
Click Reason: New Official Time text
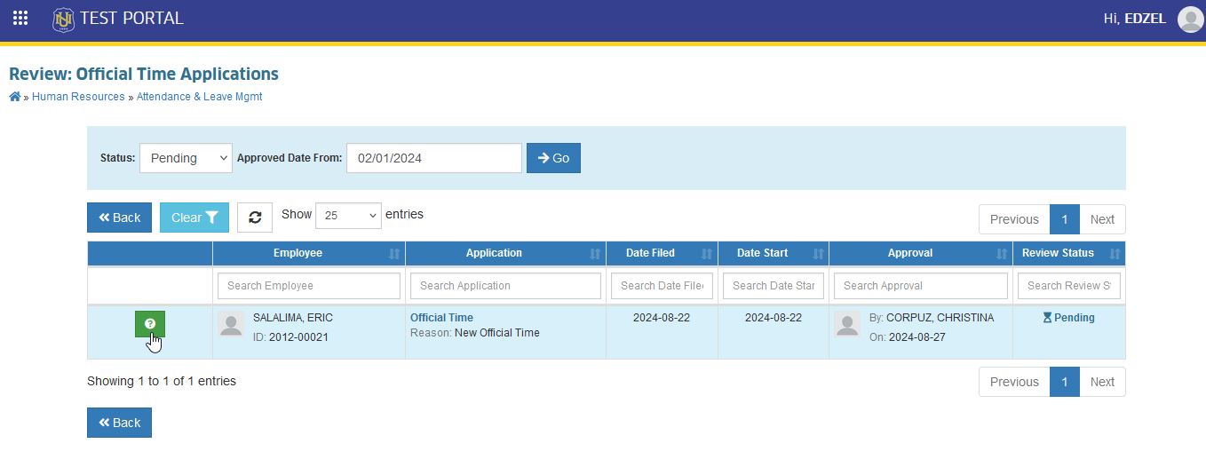[475, 333]
